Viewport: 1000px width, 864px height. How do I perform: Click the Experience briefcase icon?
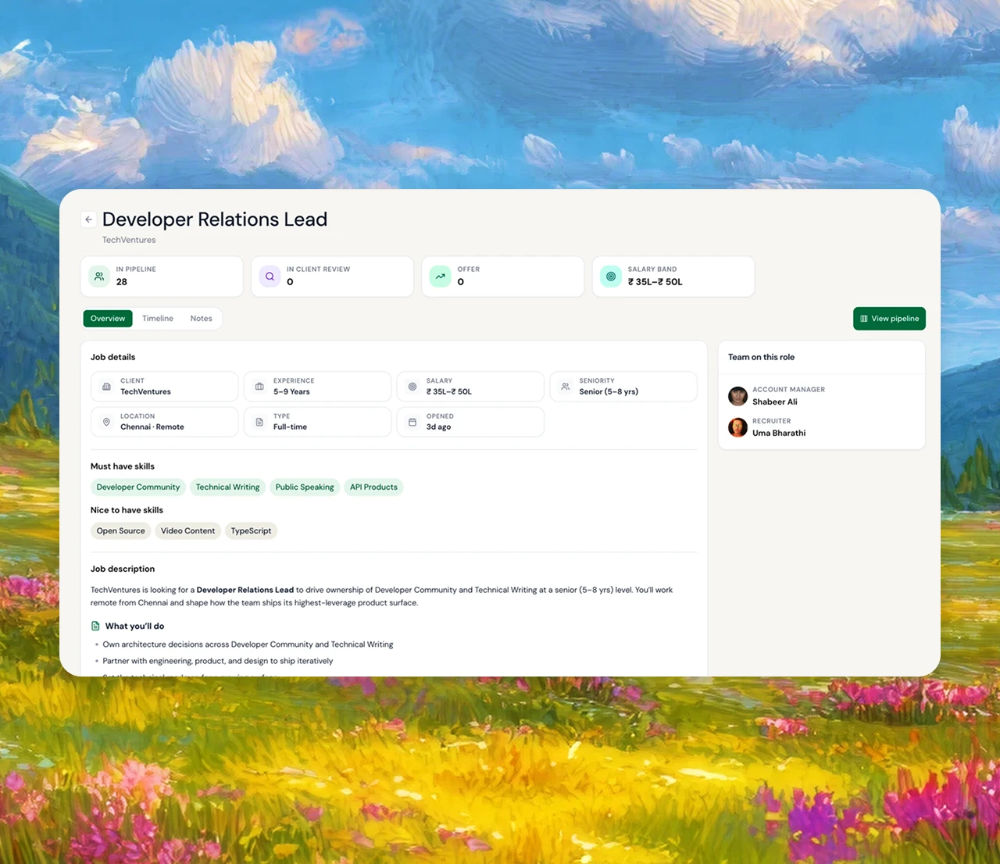click(x=259, y=387)
